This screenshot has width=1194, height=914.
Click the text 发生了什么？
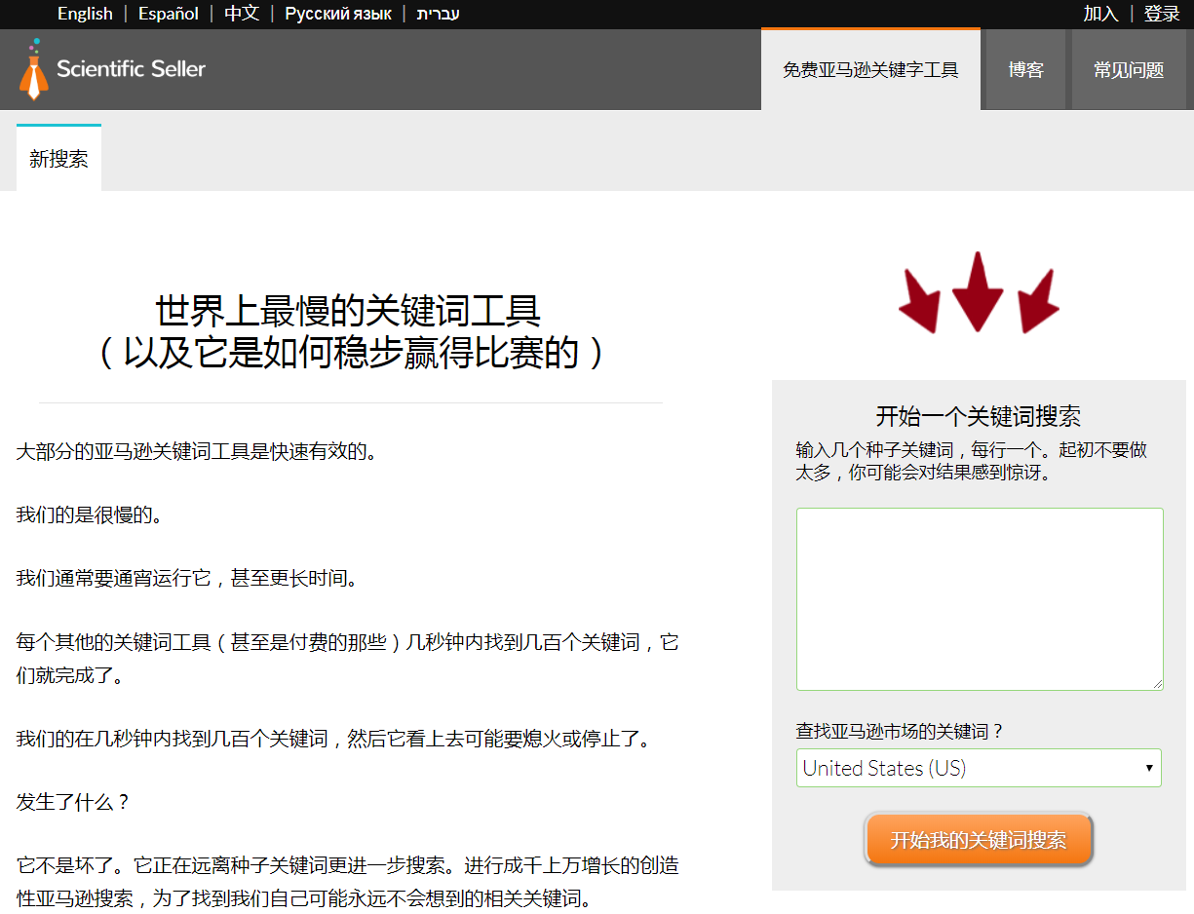pyautogui.click(x=73, y=802)
